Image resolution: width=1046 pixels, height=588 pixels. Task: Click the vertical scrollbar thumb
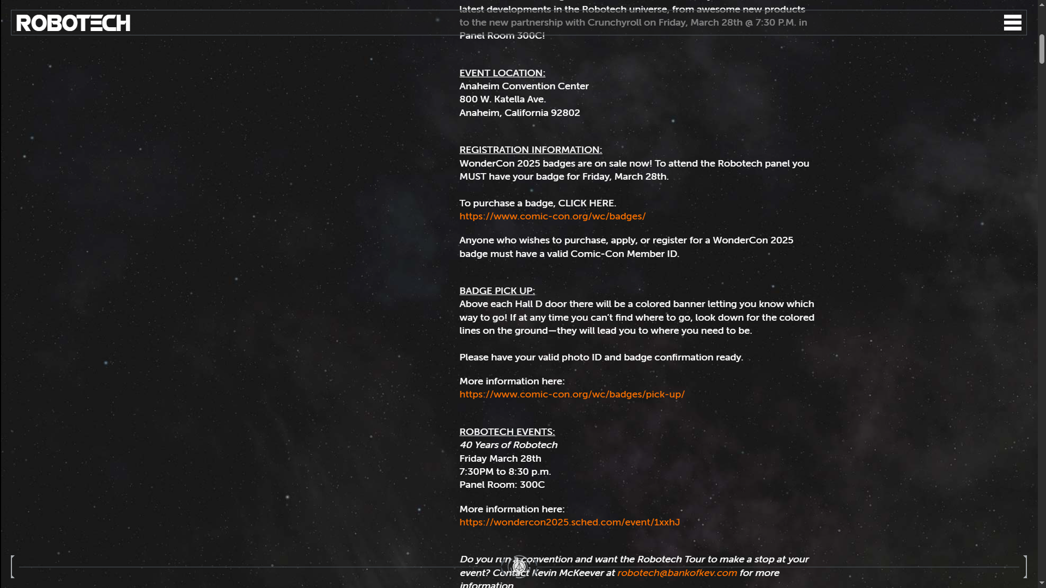1042,49
